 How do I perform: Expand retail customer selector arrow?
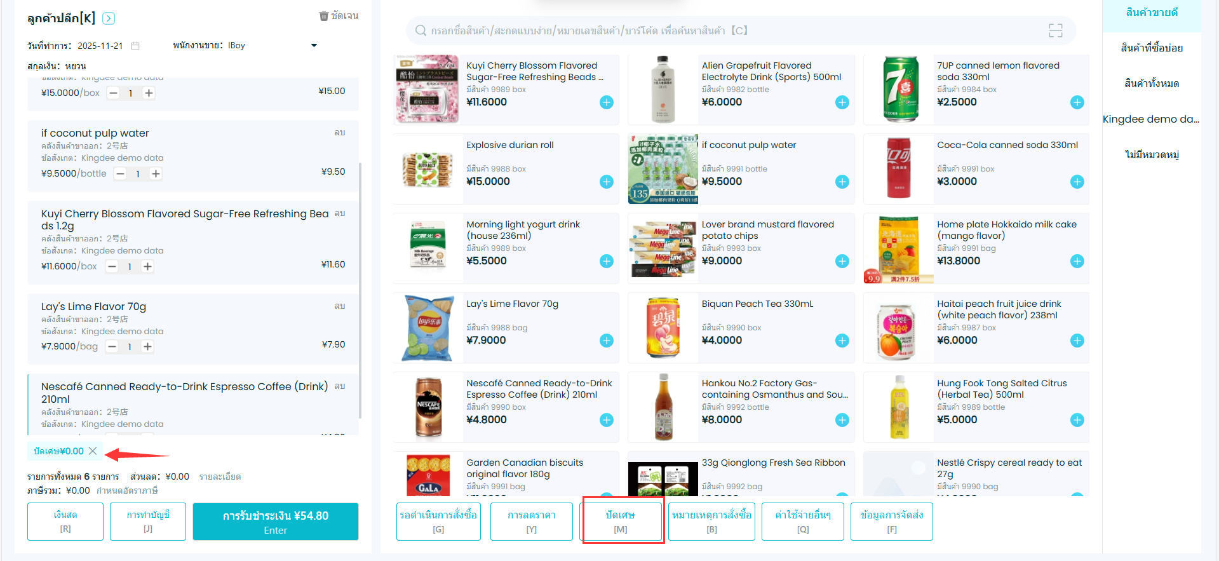point(109,18)
